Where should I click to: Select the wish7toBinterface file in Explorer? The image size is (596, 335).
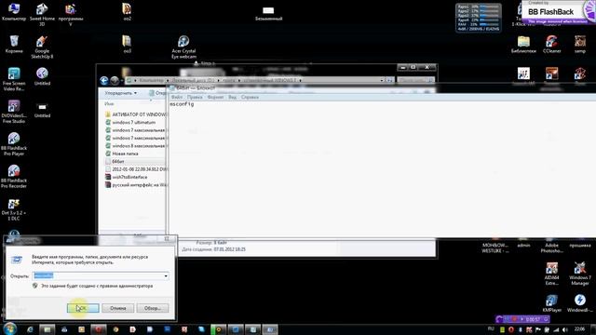click(127, 177)
